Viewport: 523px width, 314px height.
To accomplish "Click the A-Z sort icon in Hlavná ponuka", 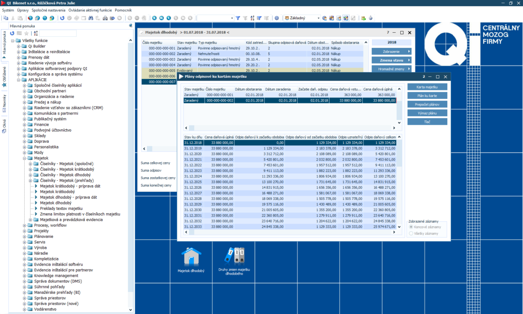I will click(36, 34).
